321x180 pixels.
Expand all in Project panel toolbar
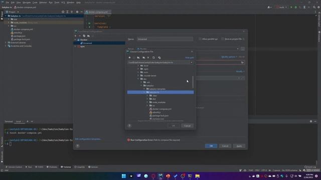(67, 12)
